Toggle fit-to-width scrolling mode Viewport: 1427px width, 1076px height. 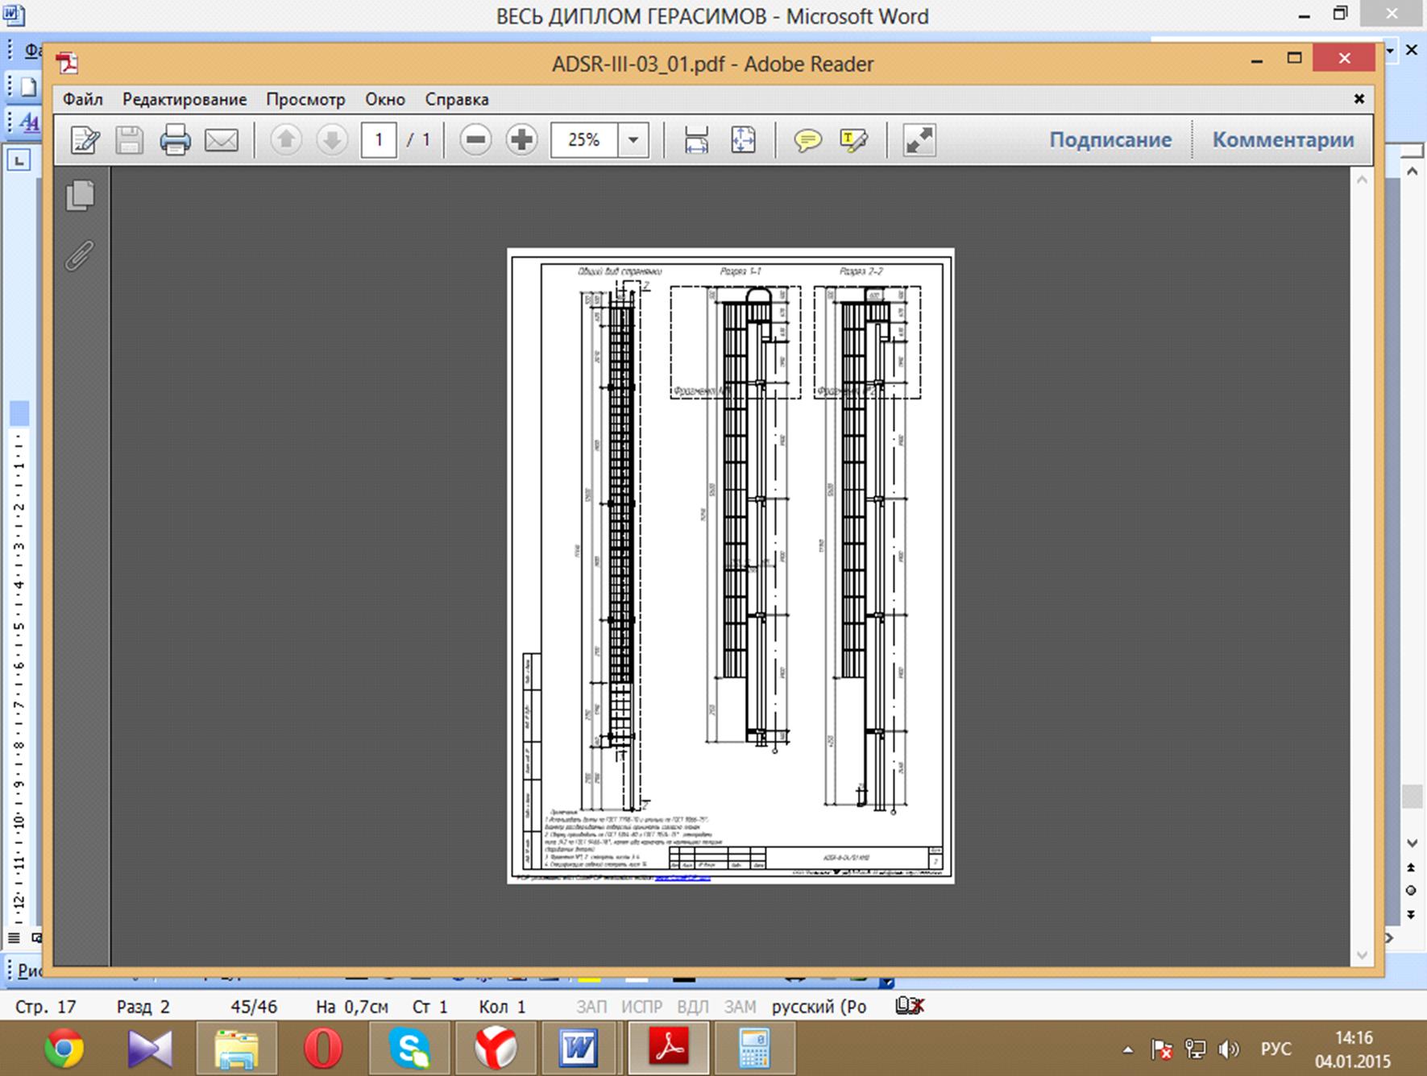pyautogui.click(x=696, y=140)
